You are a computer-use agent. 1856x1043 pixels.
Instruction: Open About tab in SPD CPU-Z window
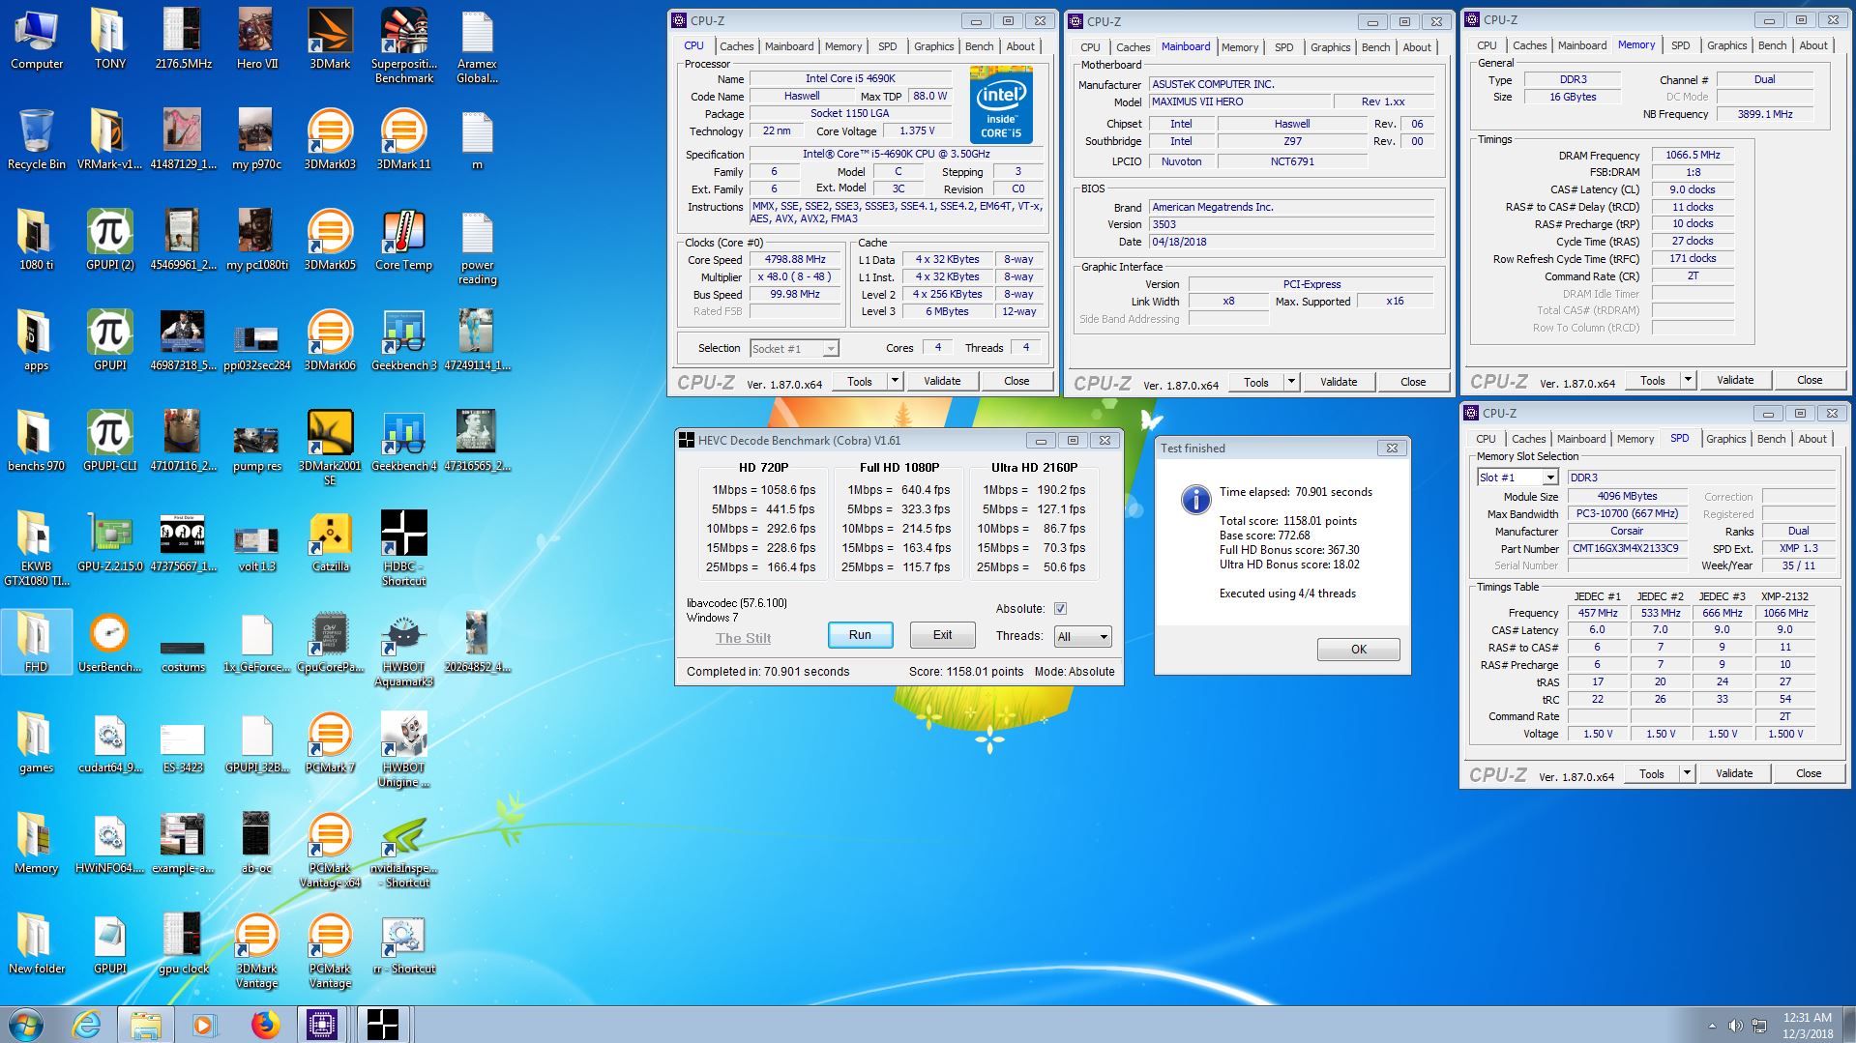1812,439
